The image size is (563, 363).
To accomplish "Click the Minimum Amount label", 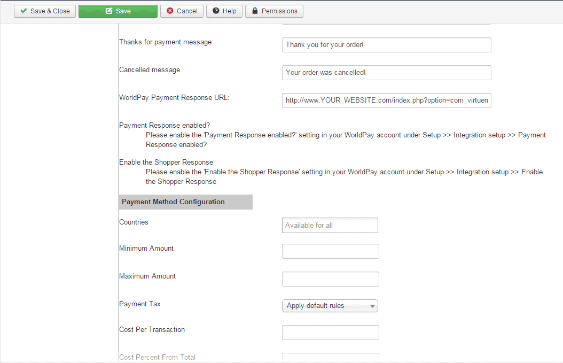I will point(146,249).
